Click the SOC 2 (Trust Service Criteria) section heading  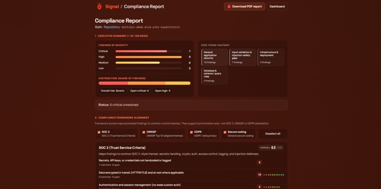pyautogui.click(x=122, y=148)
